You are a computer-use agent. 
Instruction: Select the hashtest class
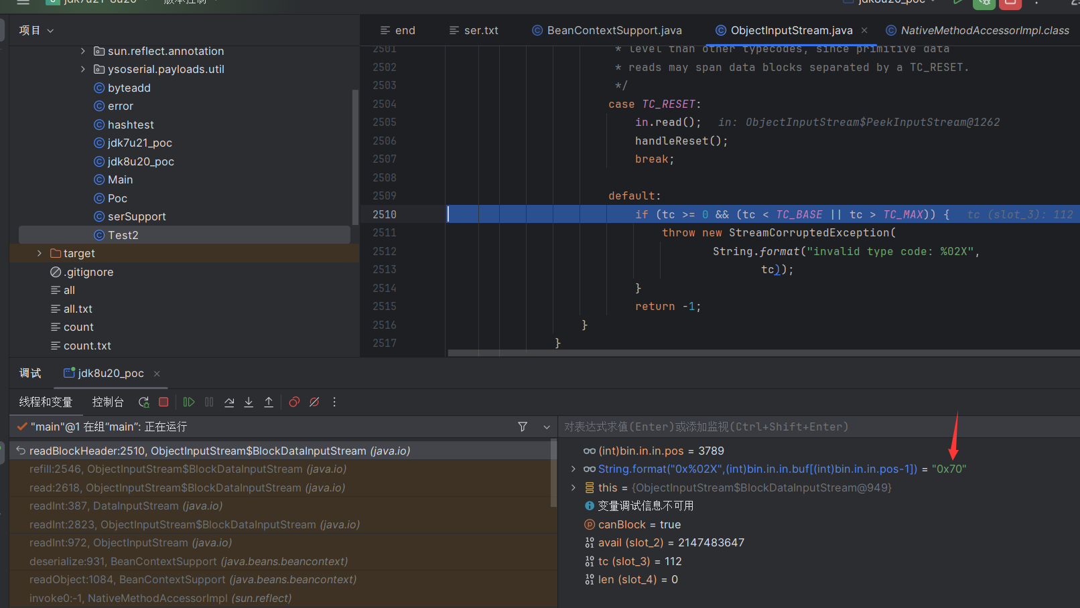(x=131, y=125)
